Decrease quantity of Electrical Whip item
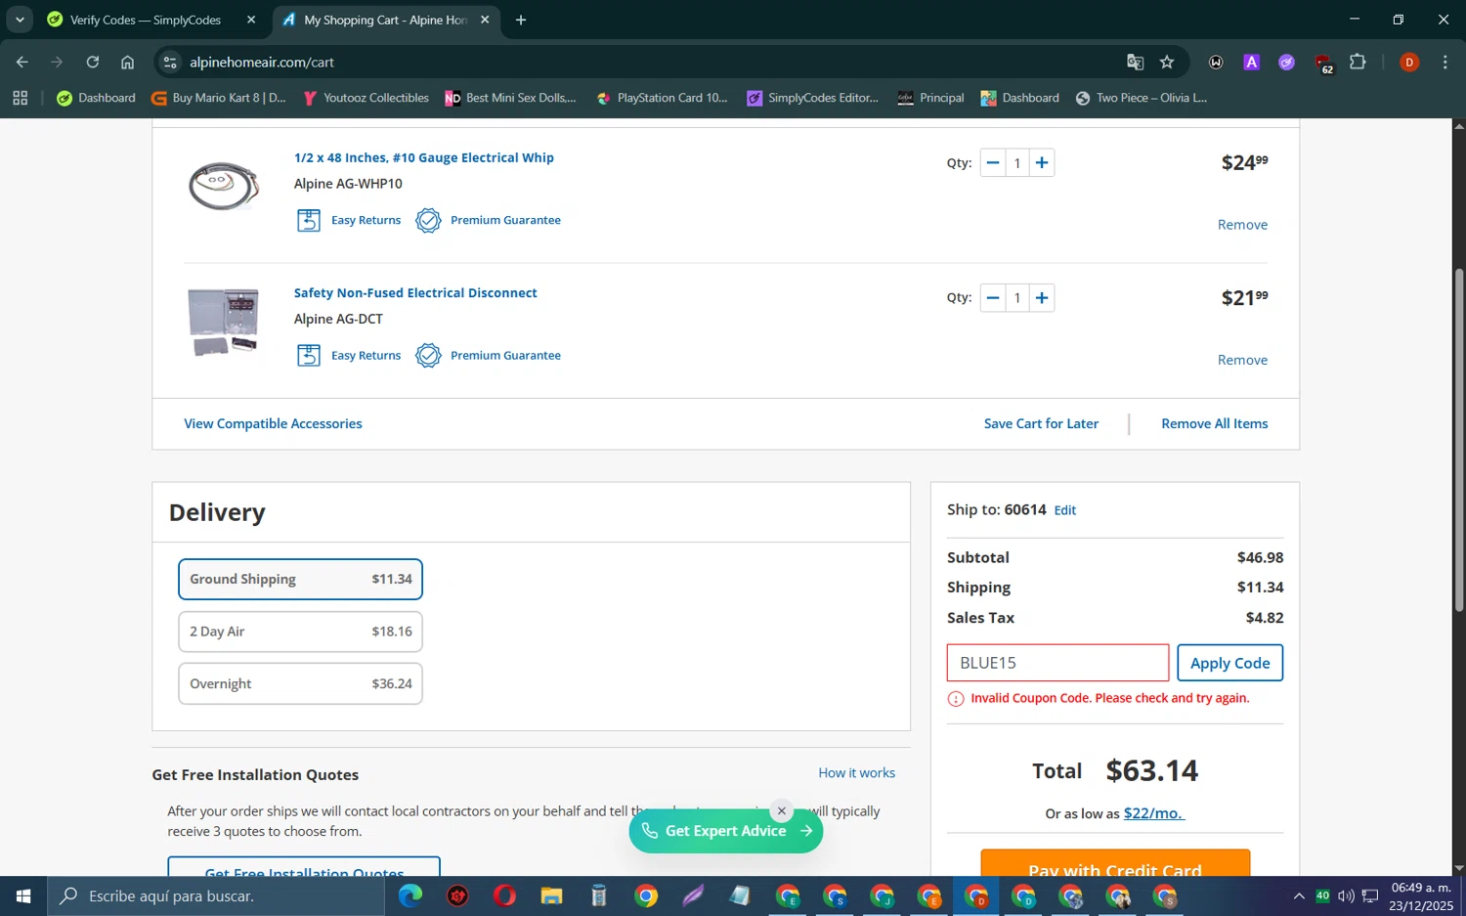The width and height of the screenshot is (1466, 916). coord(993,163)
